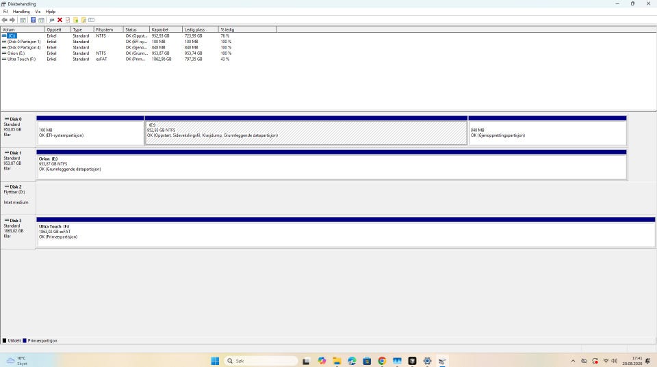This screenshot has width=657, height=367.
Task: Open the Settings gear taskbar icon
Action: click(x=427, y=361)
